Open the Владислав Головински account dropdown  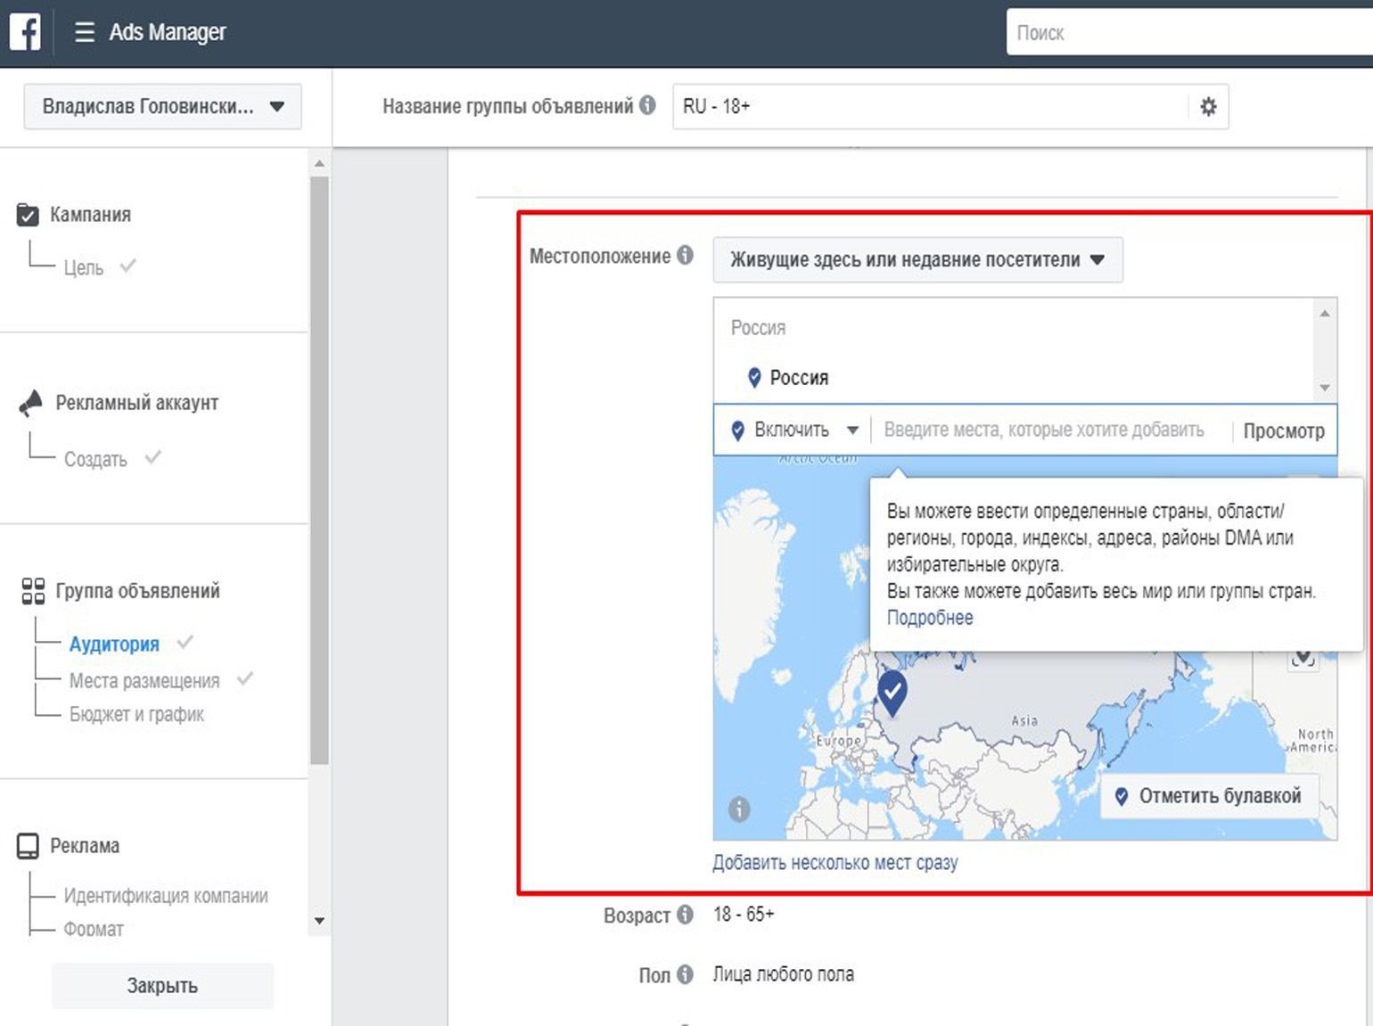click(162, 106)
